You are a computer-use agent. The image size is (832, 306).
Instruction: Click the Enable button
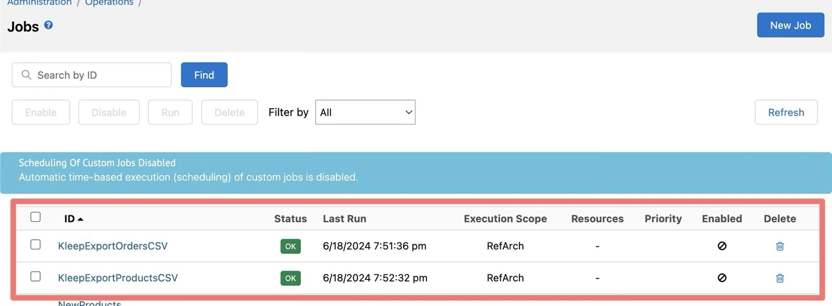click(x=41, y=112)
